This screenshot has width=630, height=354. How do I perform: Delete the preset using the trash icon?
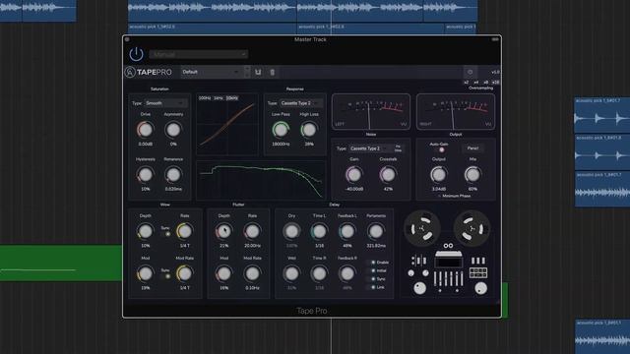(272, 72)
